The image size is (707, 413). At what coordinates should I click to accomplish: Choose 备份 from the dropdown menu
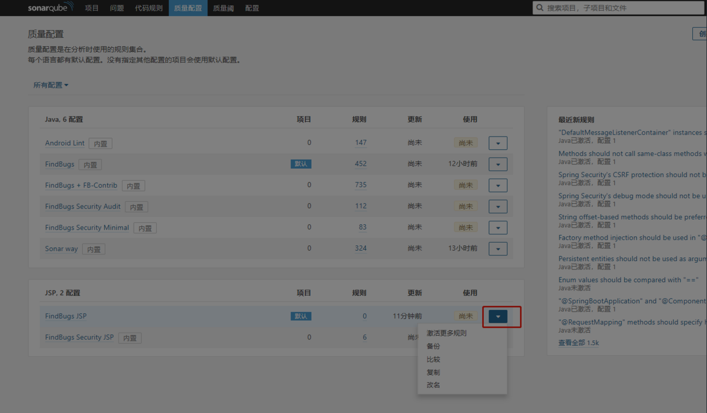pos(433,346)
